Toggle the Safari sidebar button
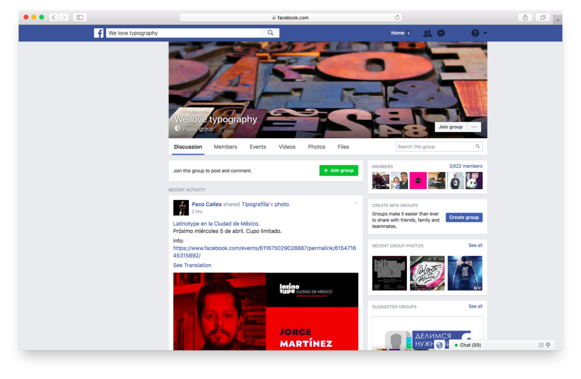Image resolution: width=581 pixels, height=379 pixels. pos(79,18)
